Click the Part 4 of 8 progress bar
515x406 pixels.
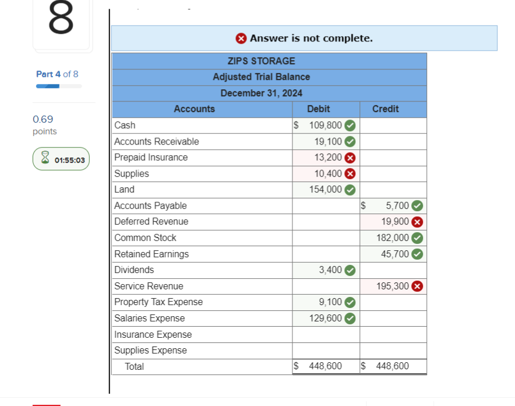click(x=59, y=86)
